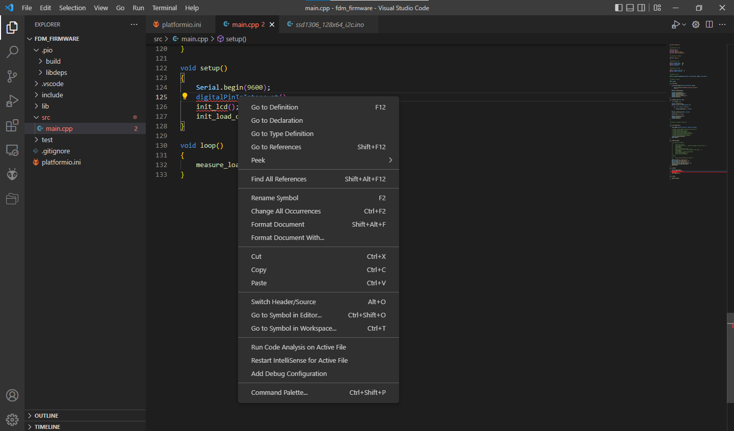Expand the libdeps folder

click(x=85, y=72)
